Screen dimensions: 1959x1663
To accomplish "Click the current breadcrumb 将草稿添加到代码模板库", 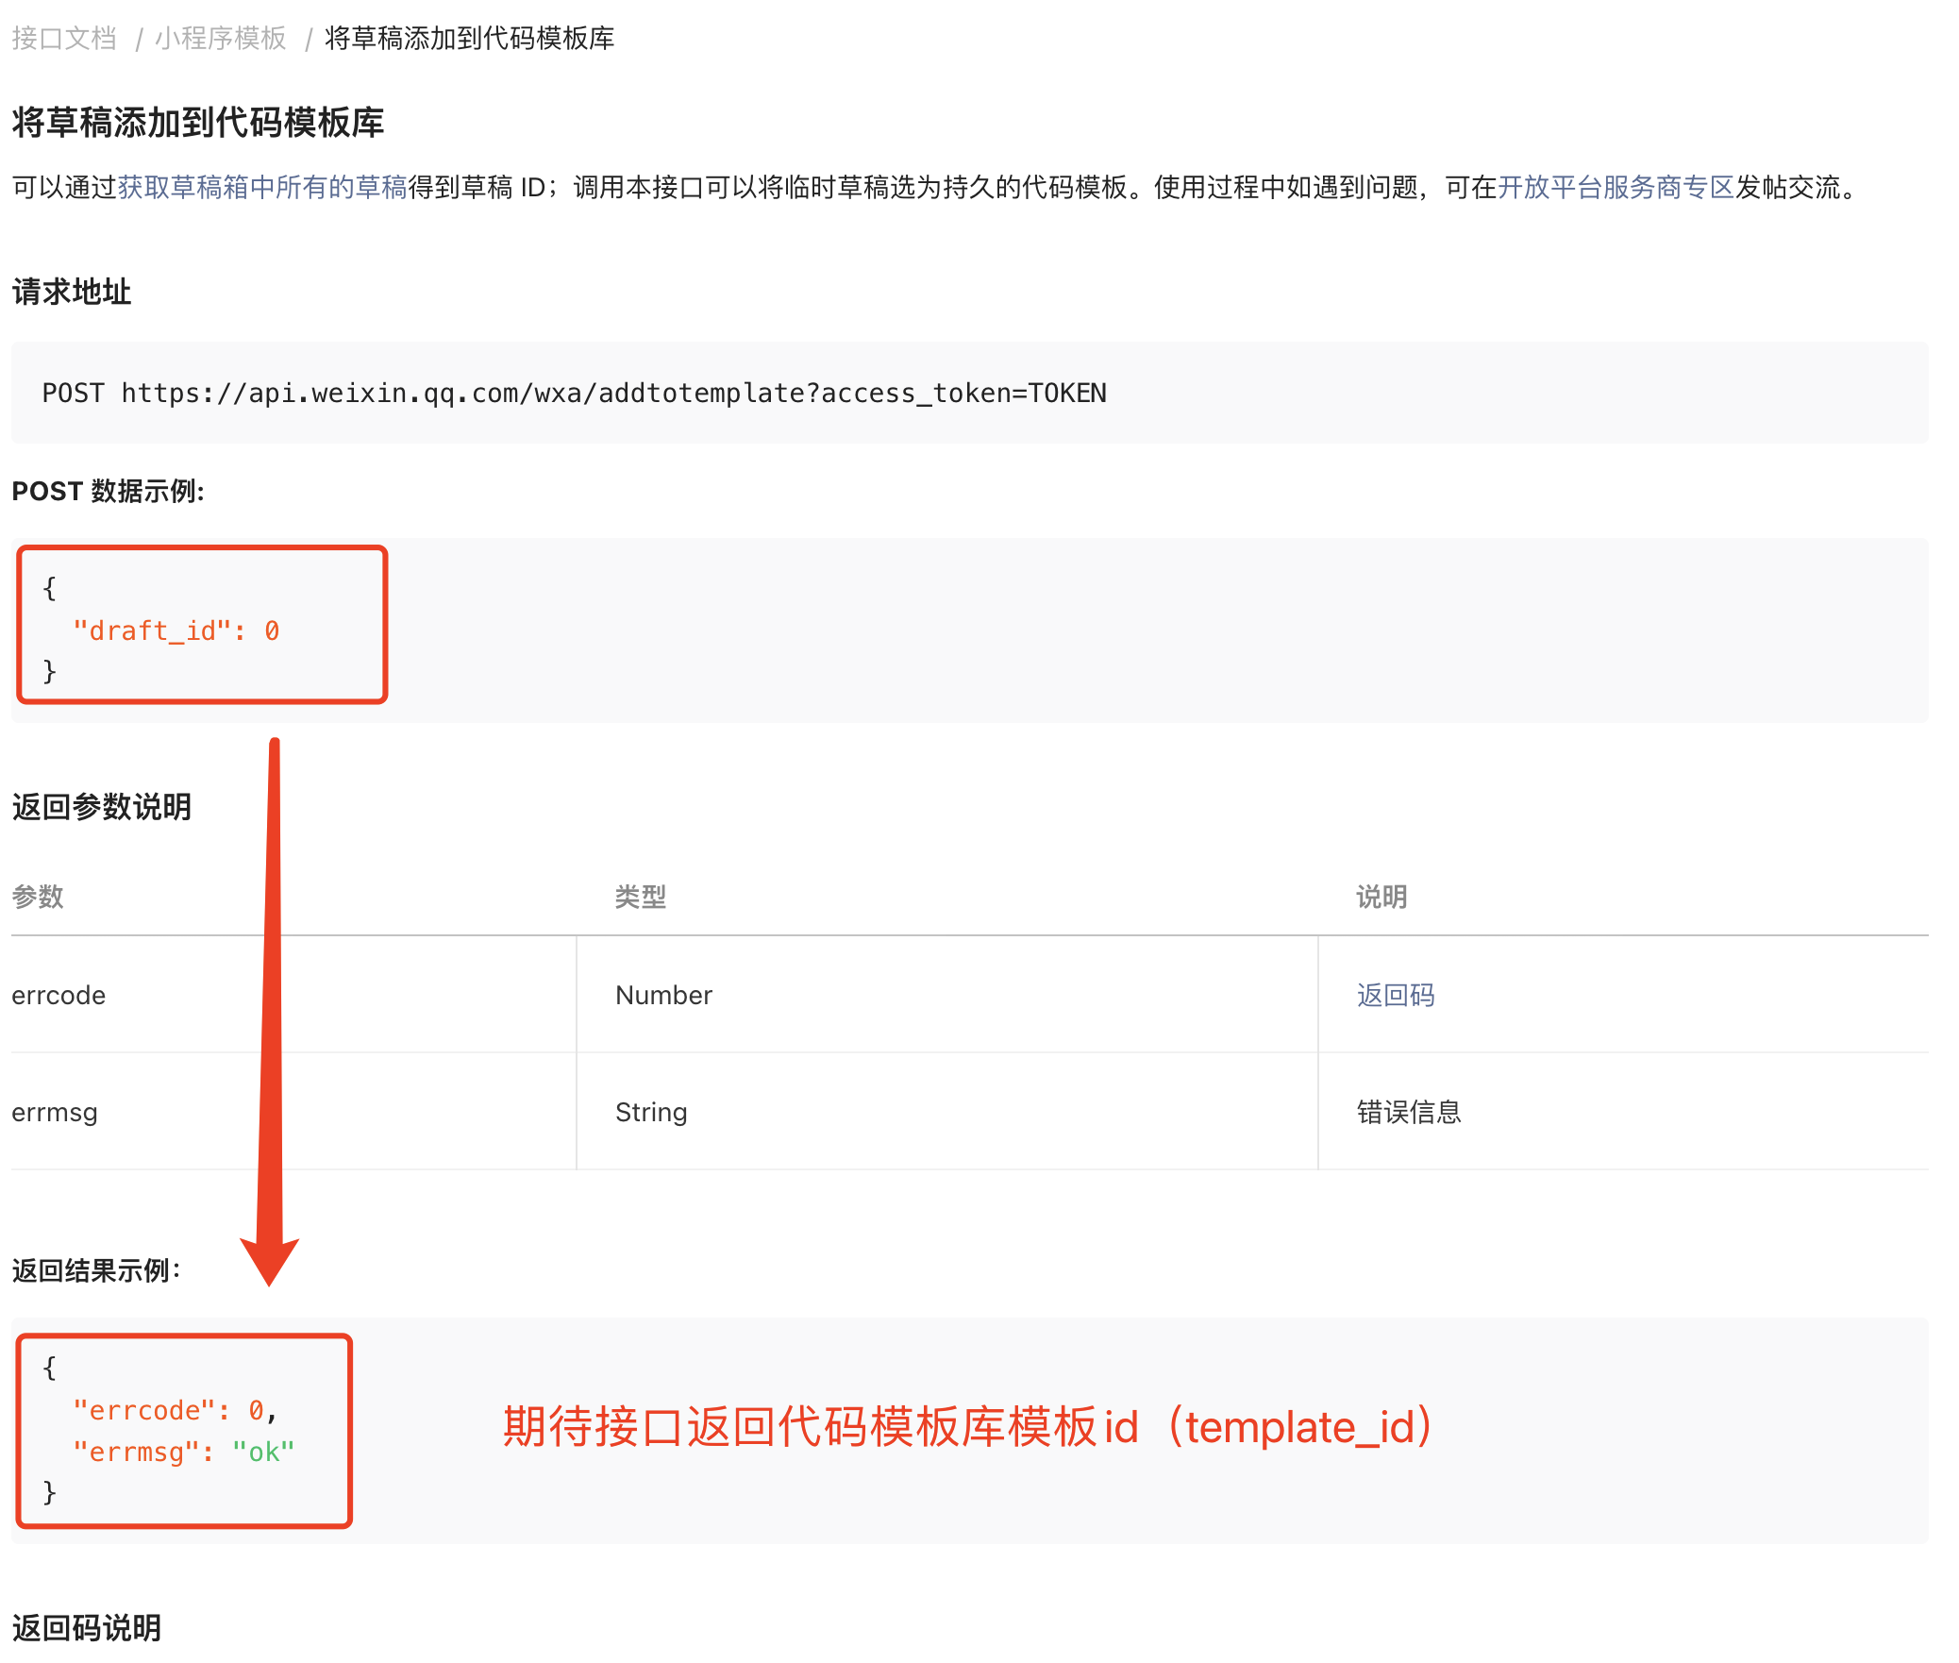I will pos(469,38).
